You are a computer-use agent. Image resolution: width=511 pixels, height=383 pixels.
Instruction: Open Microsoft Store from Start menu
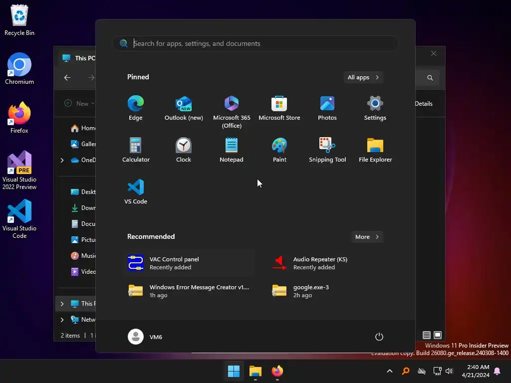tap(279, 108)
